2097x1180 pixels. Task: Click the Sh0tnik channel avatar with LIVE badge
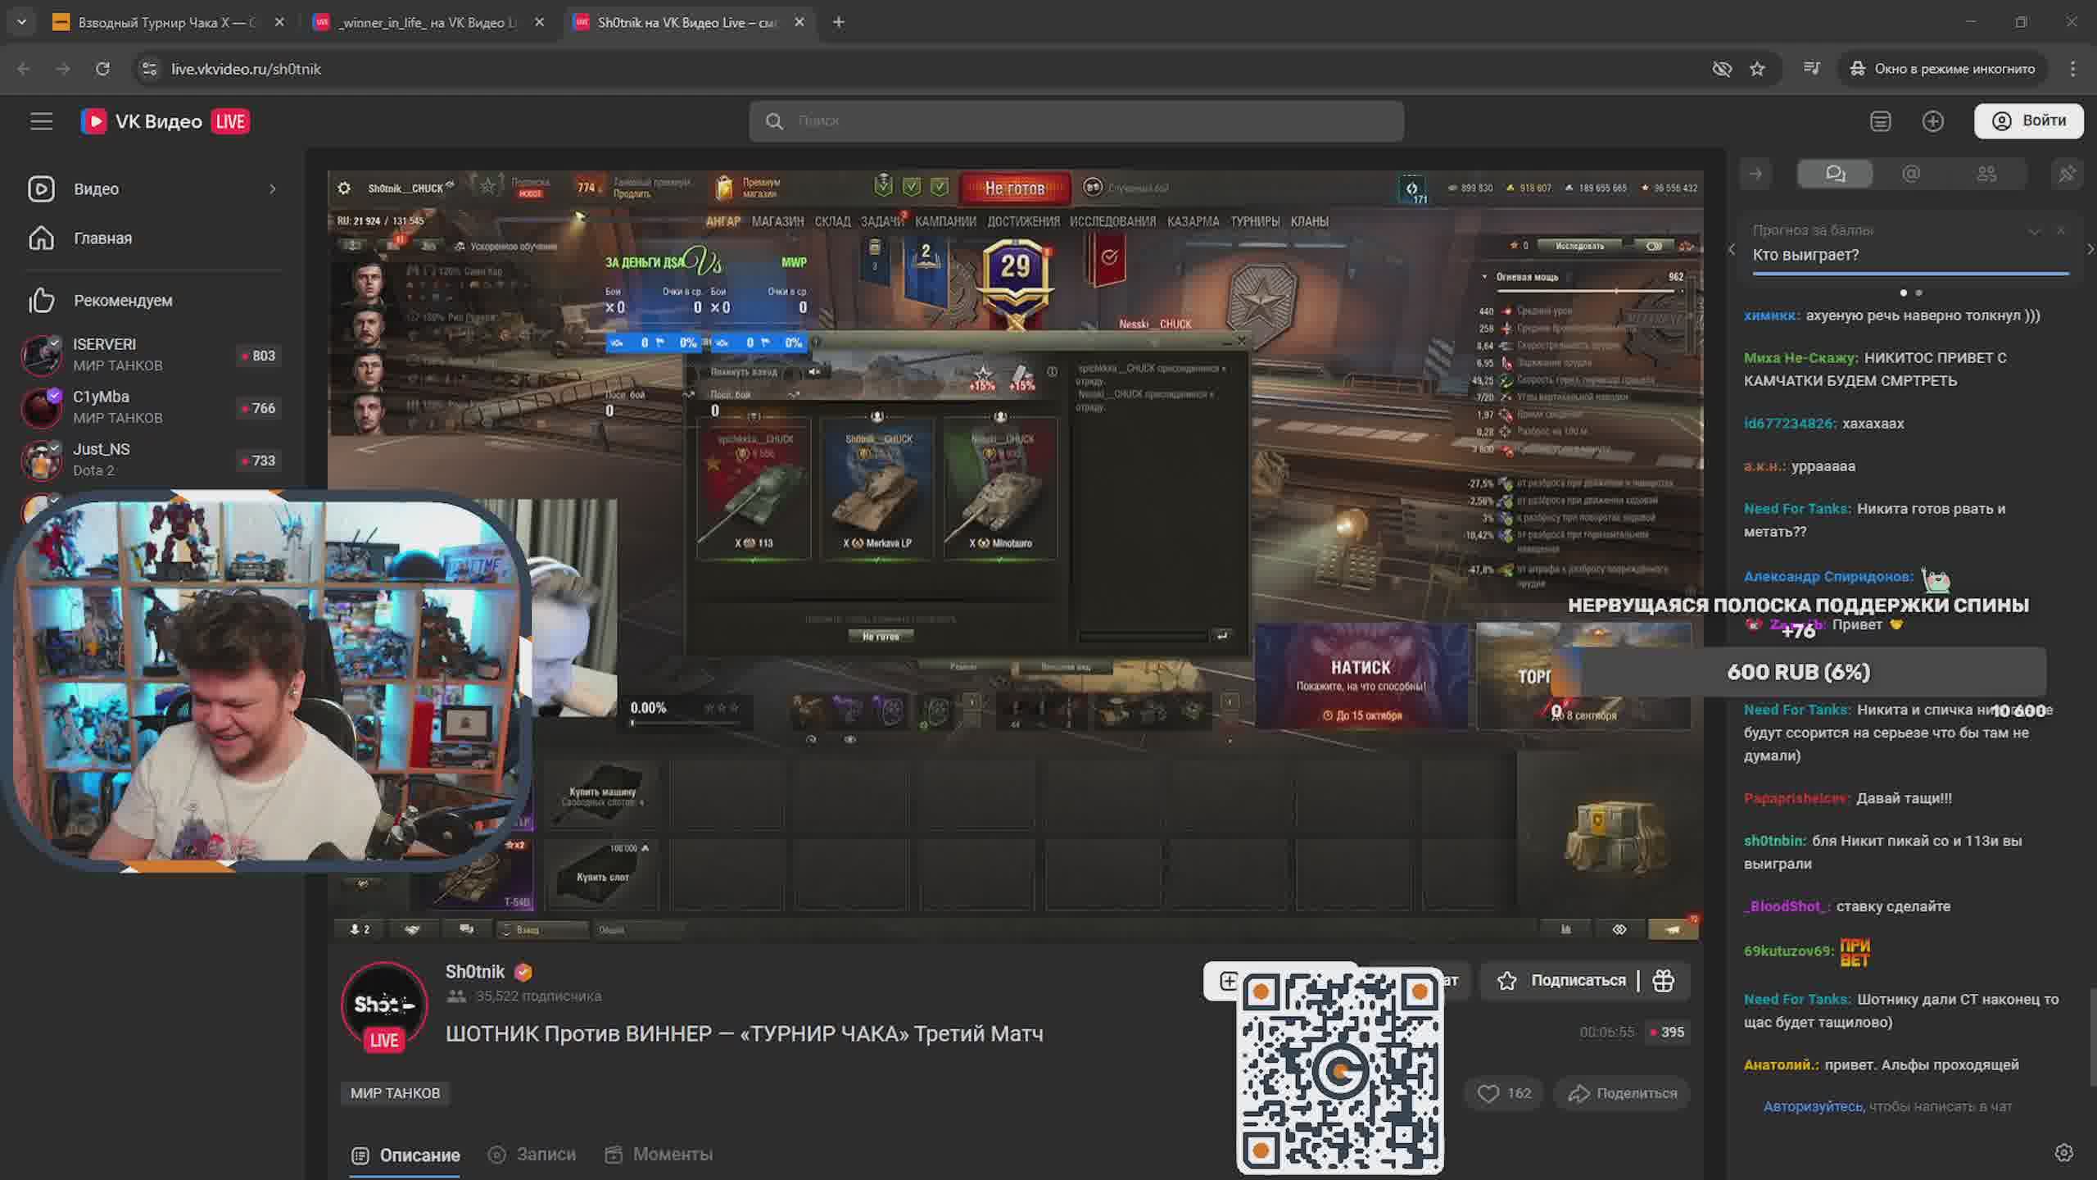tap(384, 1006)
